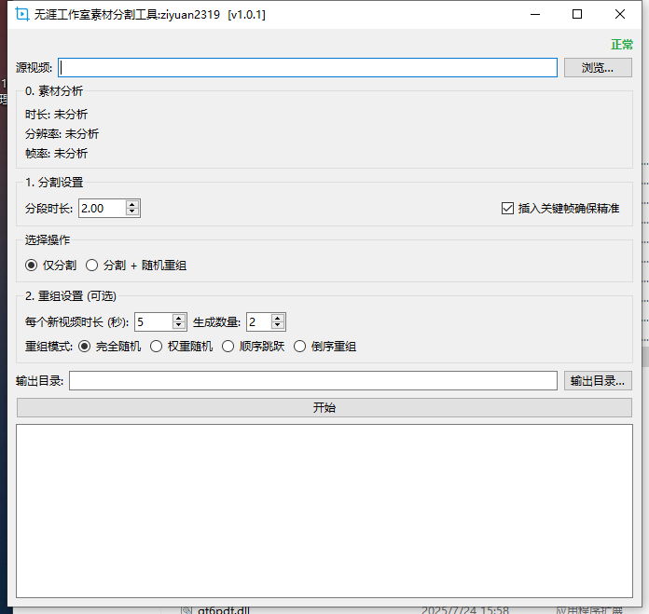
Task: Choose 倒序重组 regroup mode
Action: click(x=300, y=347)
